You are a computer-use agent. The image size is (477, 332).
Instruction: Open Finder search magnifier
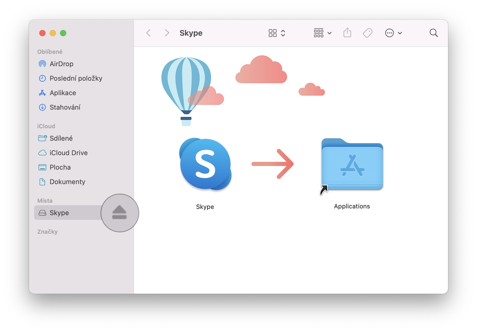tap(434, 33)
